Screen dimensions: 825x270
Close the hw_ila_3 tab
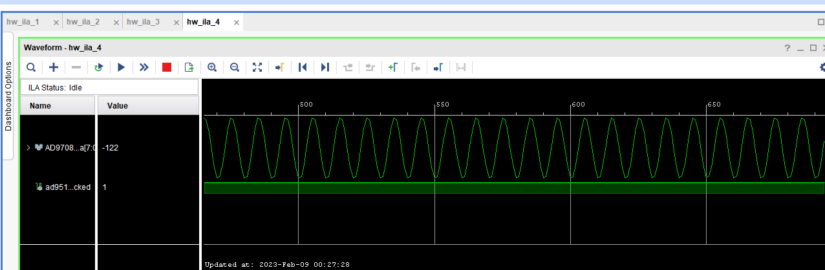click(x=177, y=23)
